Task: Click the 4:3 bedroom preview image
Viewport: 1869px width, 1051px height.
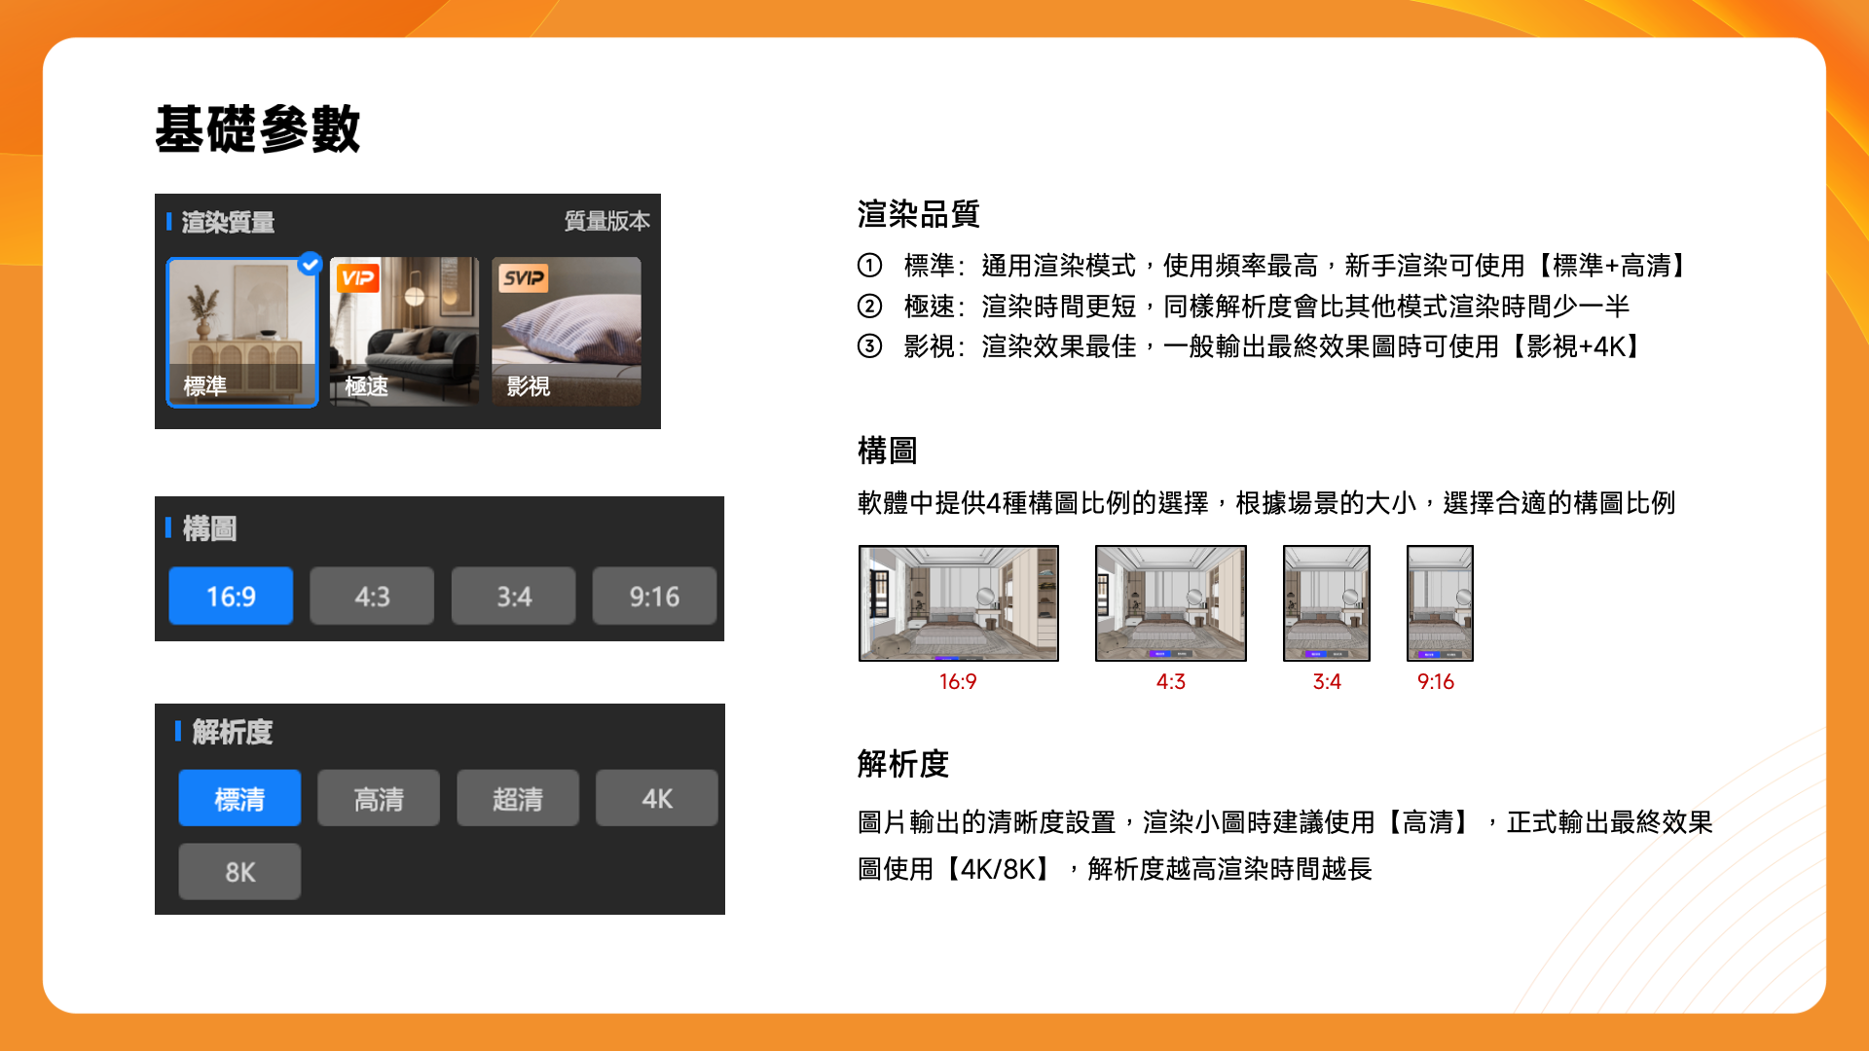Action: (1170, 603)
